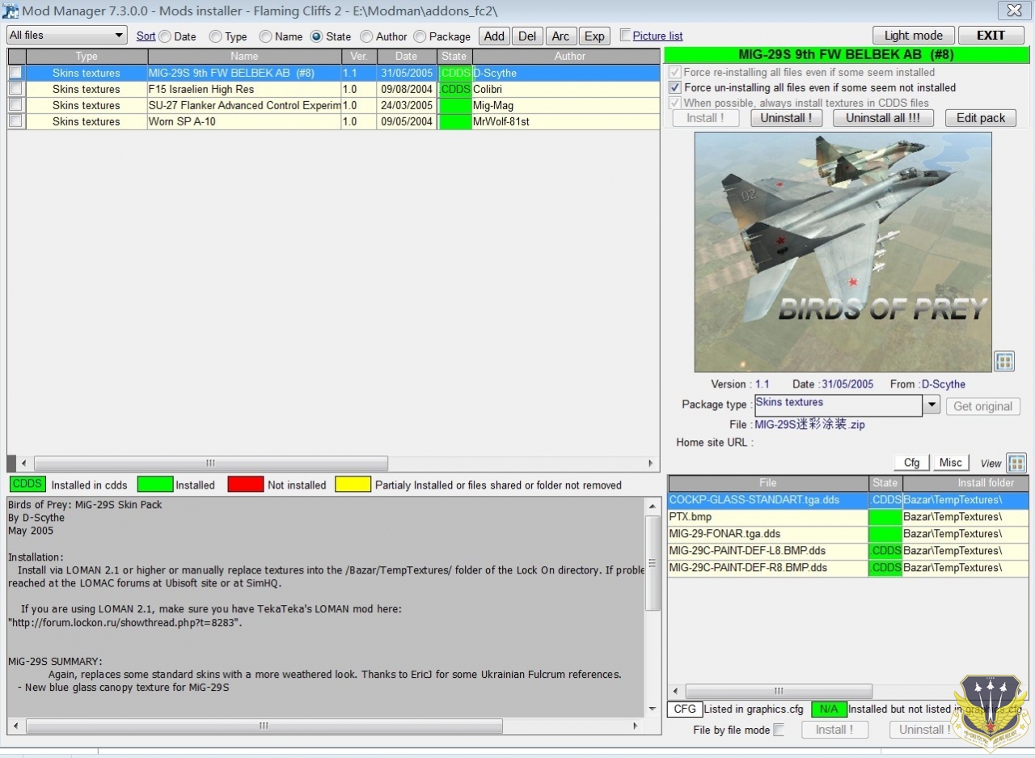Toggle File by file mode checkbox
The height and width of the screenshot is (758, 1035).
pyautogui.click(x=779, y=730)
